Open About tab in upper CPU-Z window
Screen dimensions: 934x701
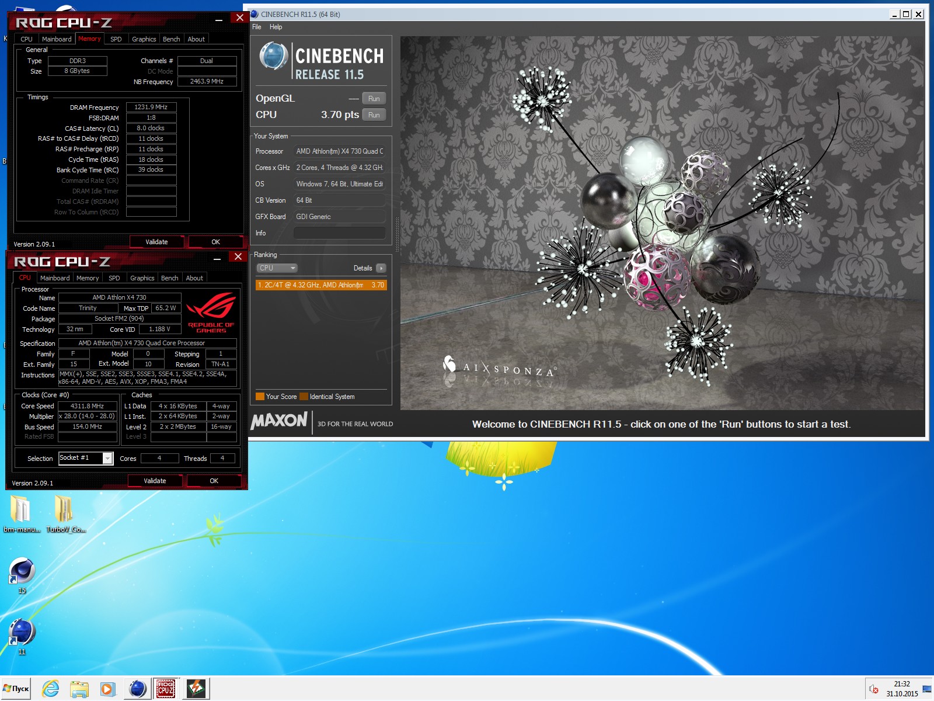pos(196,39)
